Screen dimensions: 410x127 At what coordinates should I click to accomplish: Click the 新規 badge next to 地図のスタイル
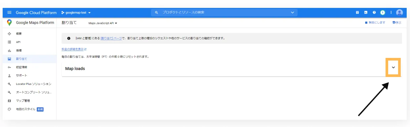click(40, 109)
